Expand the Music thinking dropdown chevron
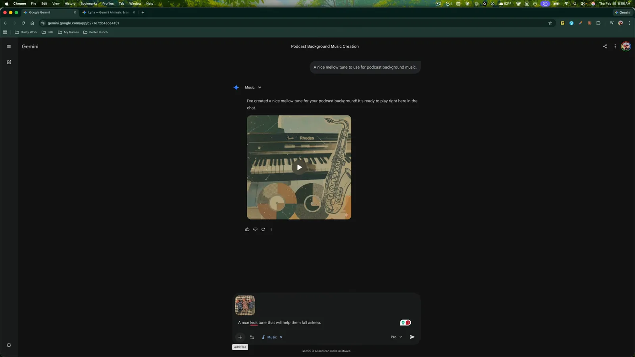The height and width of the screenshot is (357, 635). pyautogui.click(x=260, y=87)
